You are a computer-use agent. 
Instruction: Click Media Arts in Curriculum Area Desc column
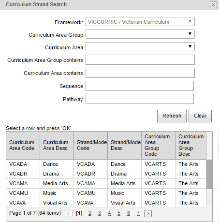pyautogui.click(x=57, y=183)
